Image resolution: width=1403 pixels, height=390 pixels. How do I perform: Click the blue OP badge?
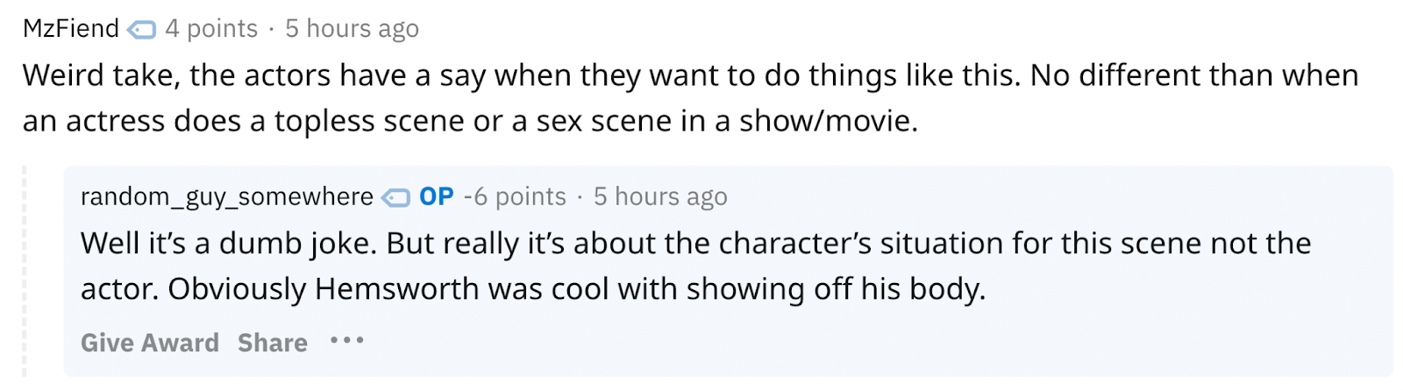(x=436, y=196)
